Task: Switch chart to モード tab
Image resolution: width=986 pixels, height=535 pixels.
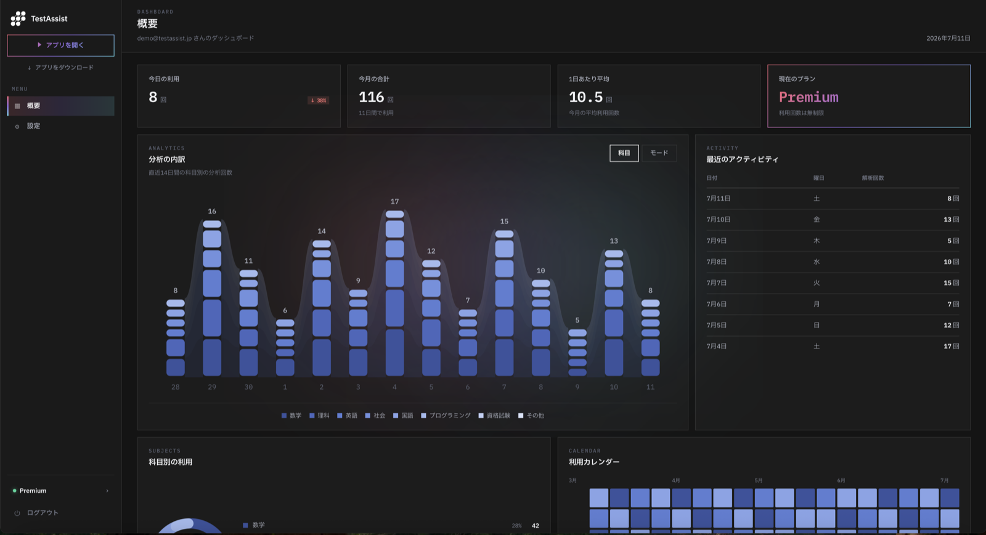Action: coord(659,153)
